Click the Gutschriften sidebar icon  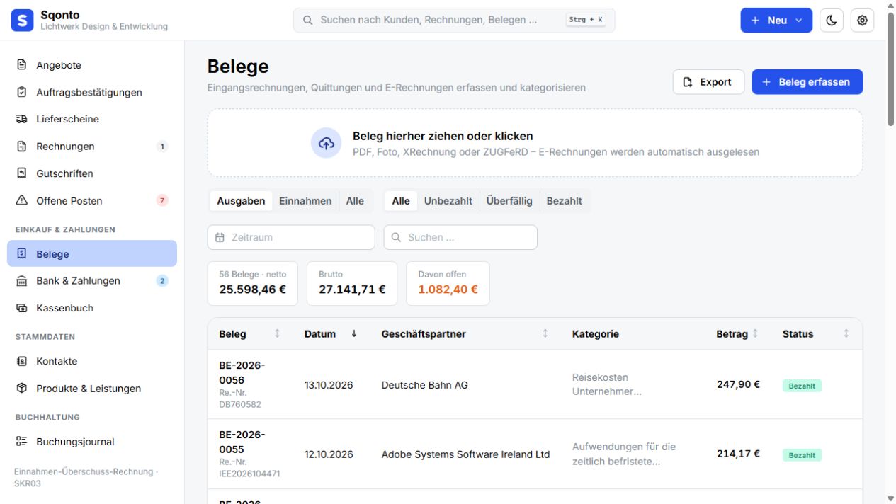tap(22, 173)
